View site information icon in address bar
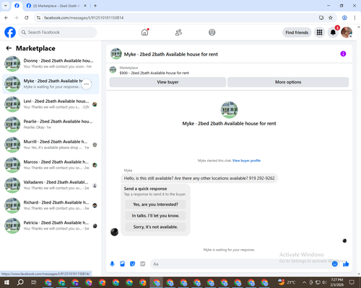Screen dimensions: 361x288 pos(38,17)
